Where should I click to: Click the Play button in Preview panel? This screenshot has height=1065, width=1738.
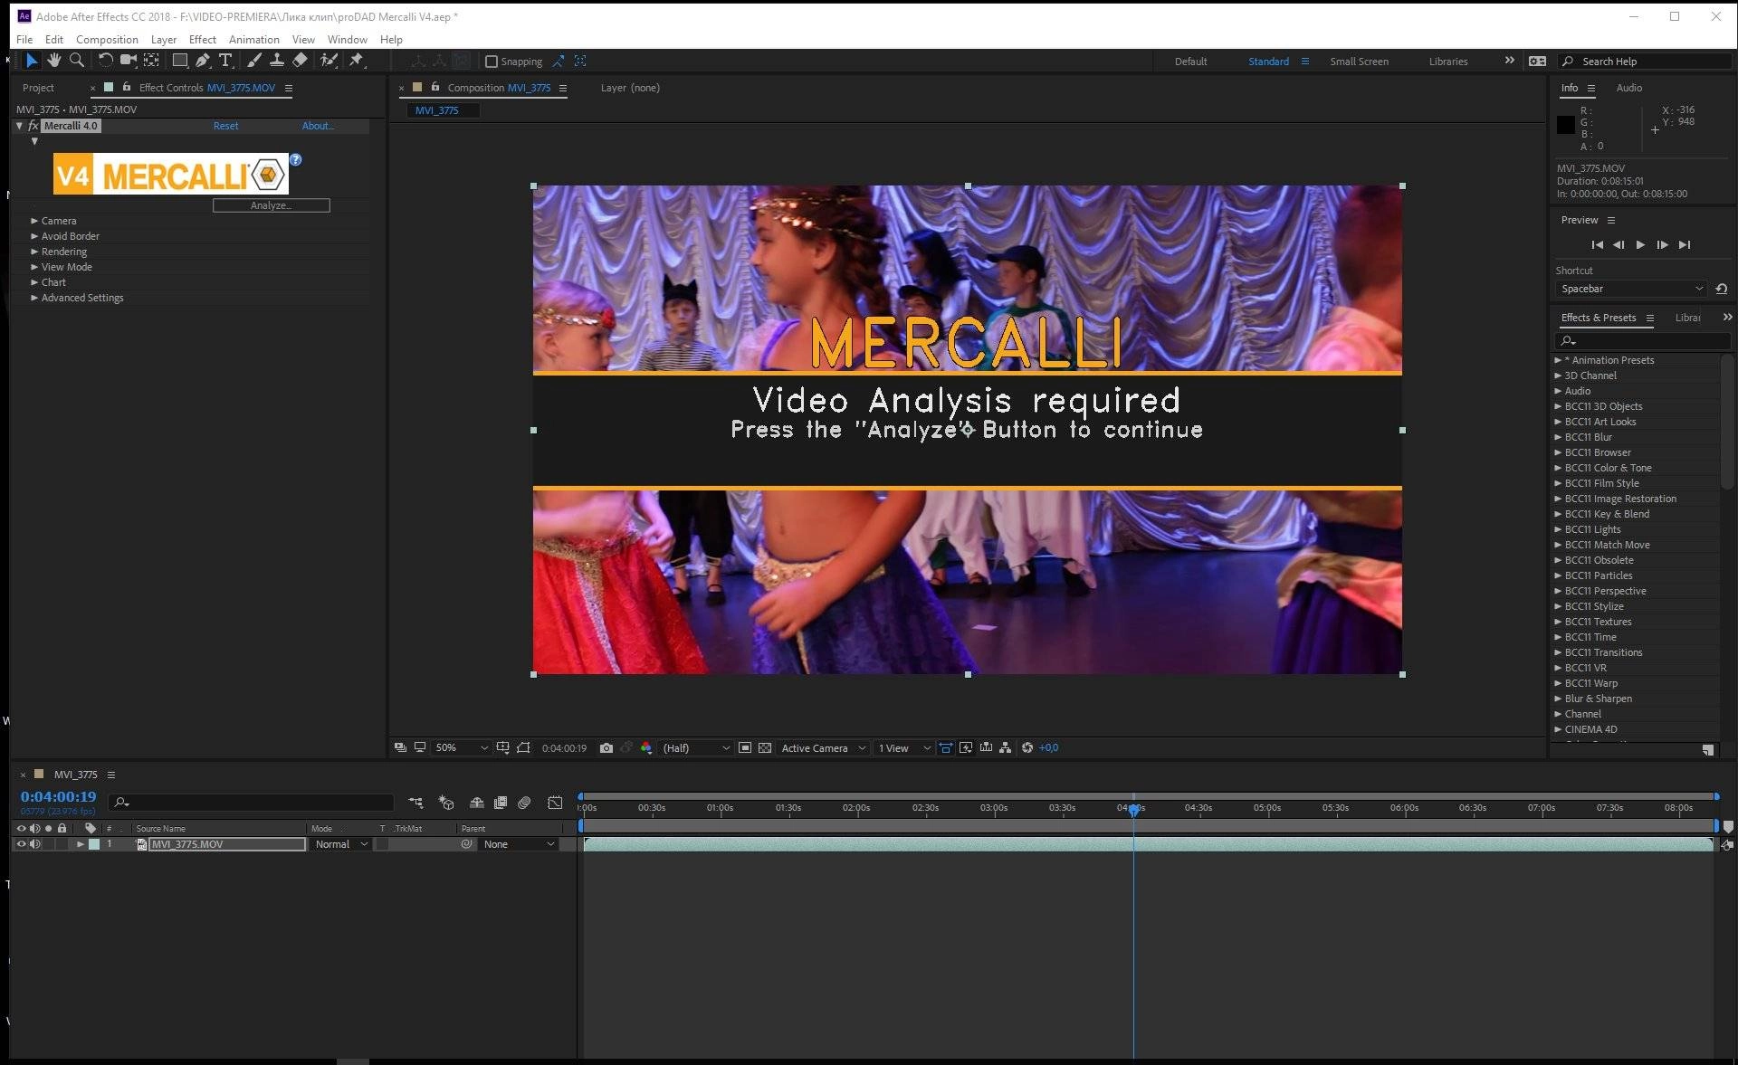(1640, 244)
